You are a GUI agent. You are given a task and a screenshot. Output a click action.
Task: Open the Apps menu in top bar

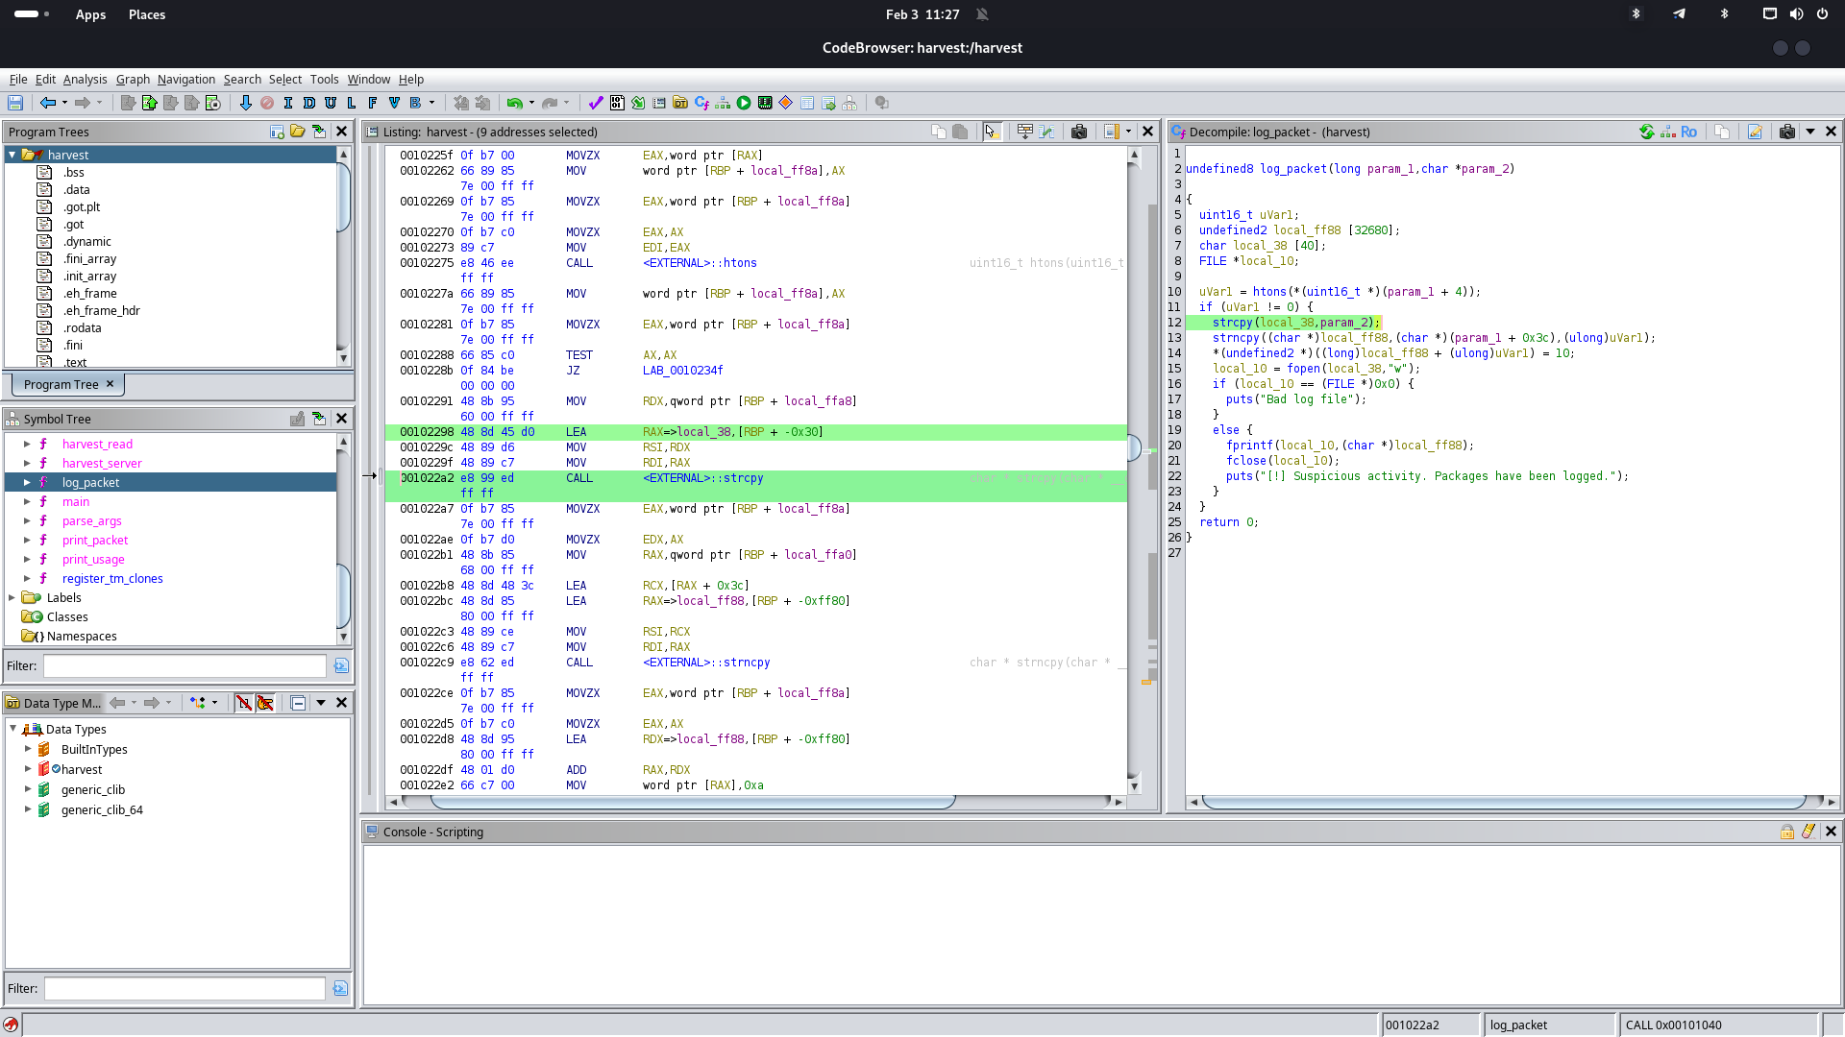tap(91, 14)
